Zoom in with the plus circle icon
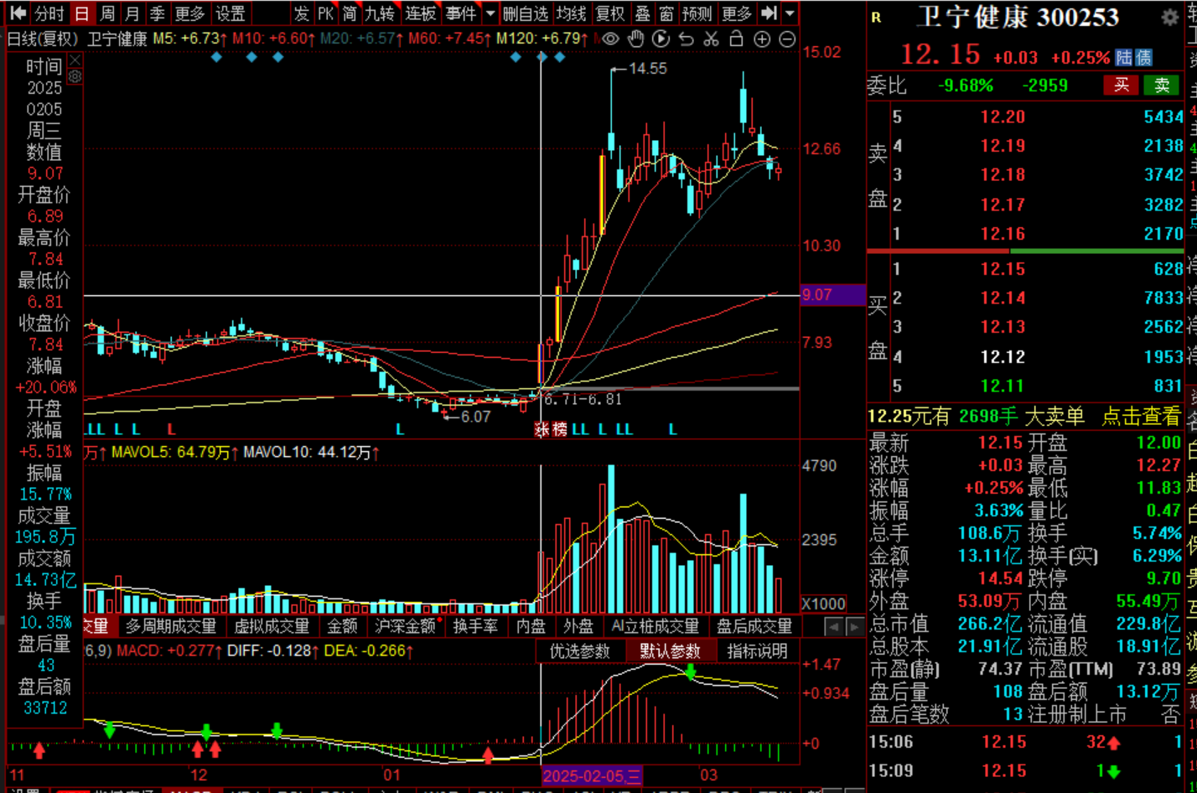The width and height of the screenshot is (1197, 793). 762,39
